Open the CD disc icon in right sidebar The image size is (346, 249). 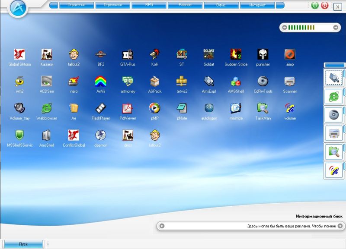333,115
